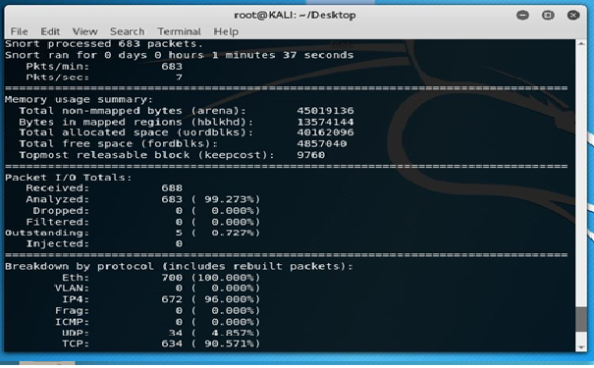Open the Edit menu
Screen dimensions: 594x368
[50, 31]
